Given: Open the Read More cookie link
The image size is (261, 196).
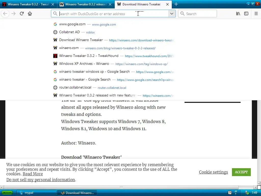Looking at the screenshot, I should tap(33, 174).
